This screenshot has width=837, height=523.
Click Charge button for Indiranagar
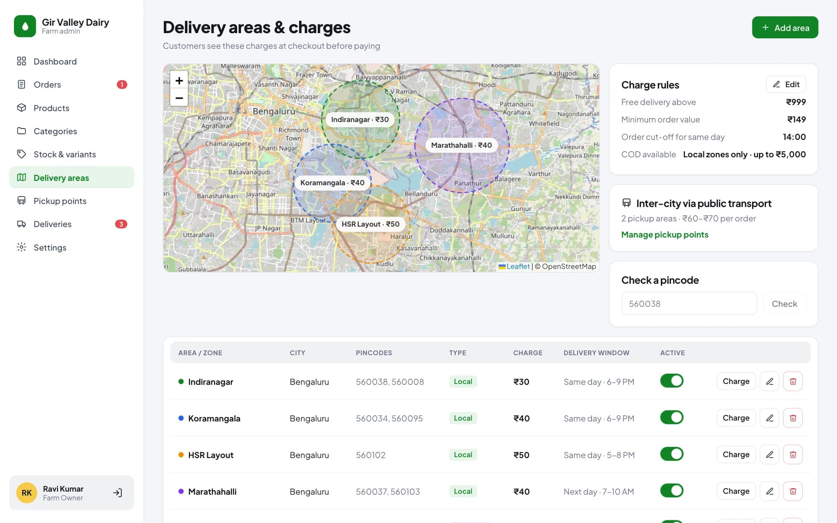click(x=736, y=381)
